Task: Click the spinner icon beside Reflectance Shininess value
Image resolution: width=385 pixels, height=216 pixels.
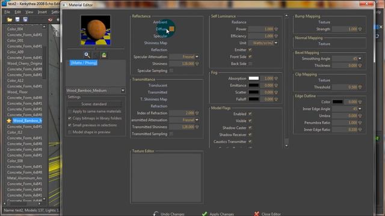Action: pos(197,64)
